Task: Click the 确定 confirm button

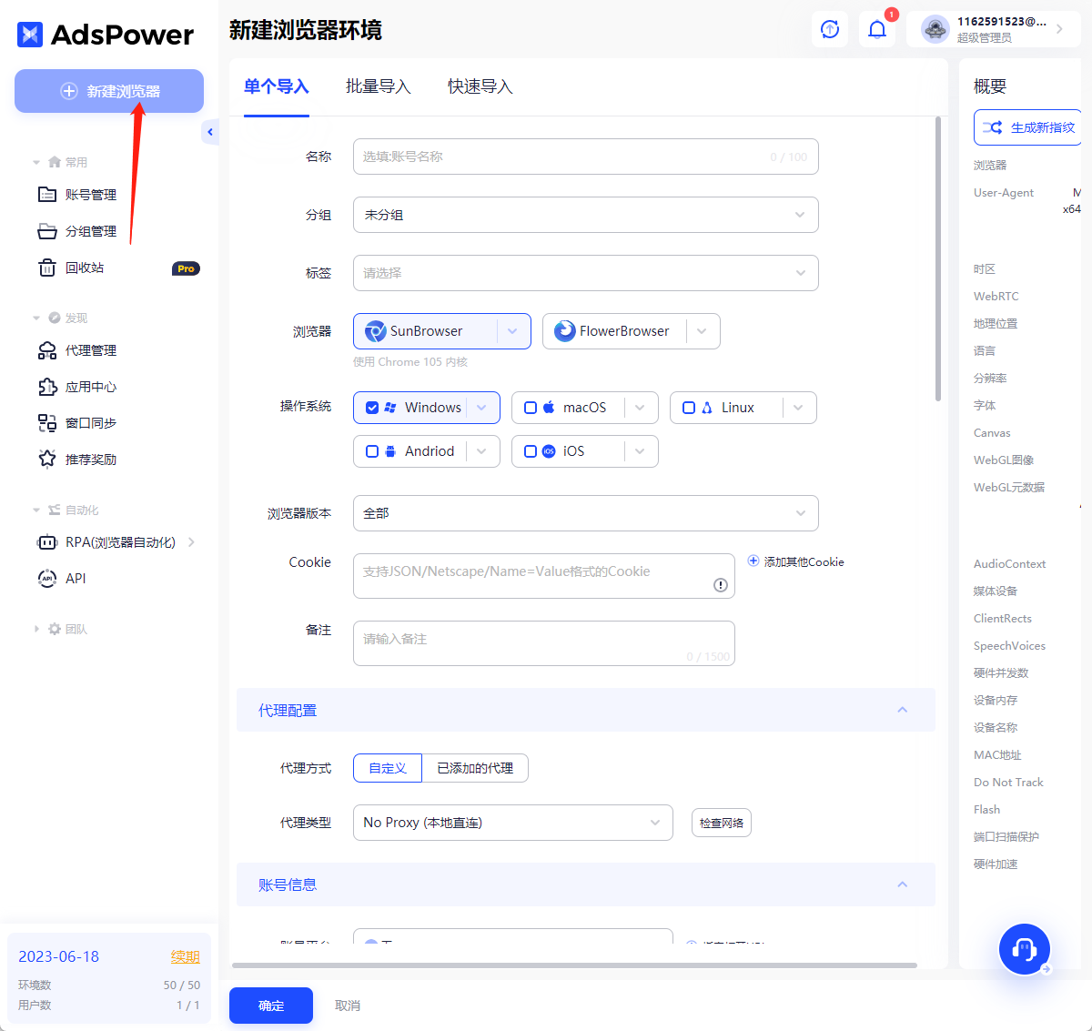Action: 271,1006
